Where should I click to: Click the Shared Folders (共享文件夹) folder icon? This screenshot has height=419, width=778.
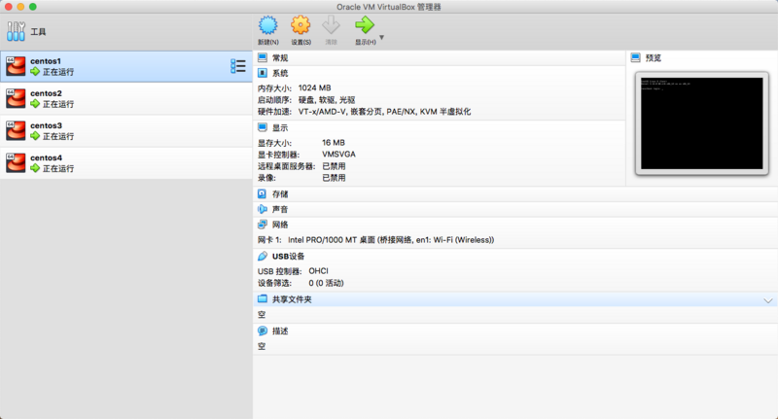click(x=263, y=299)
